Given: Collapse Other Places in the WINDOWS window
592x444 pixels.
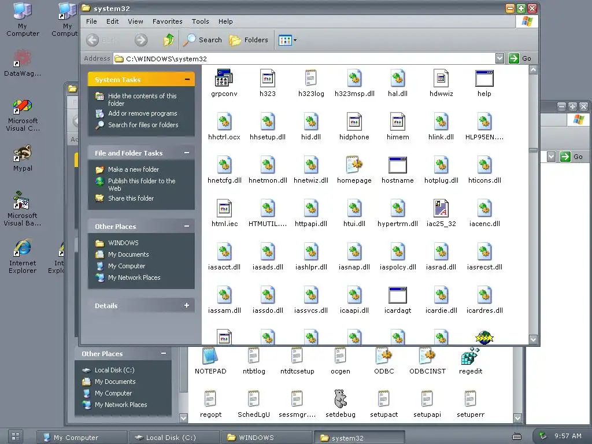Looking at the screenshot, I should coord(164,353).
